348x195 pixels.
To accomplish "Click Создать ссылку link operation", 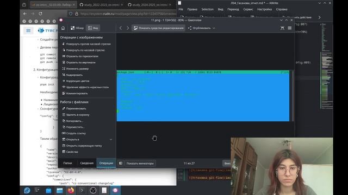I will click(x=74, y=133).
